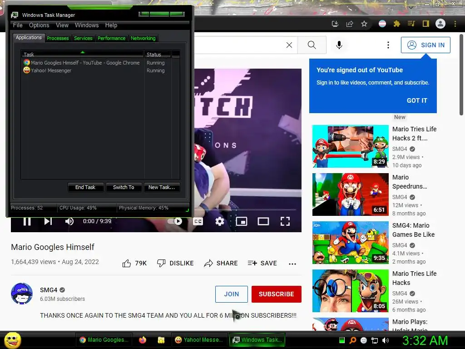Viewport: 465px width, 349px height.
Task: Click the DISLIKE button
Action: (175, 263)
